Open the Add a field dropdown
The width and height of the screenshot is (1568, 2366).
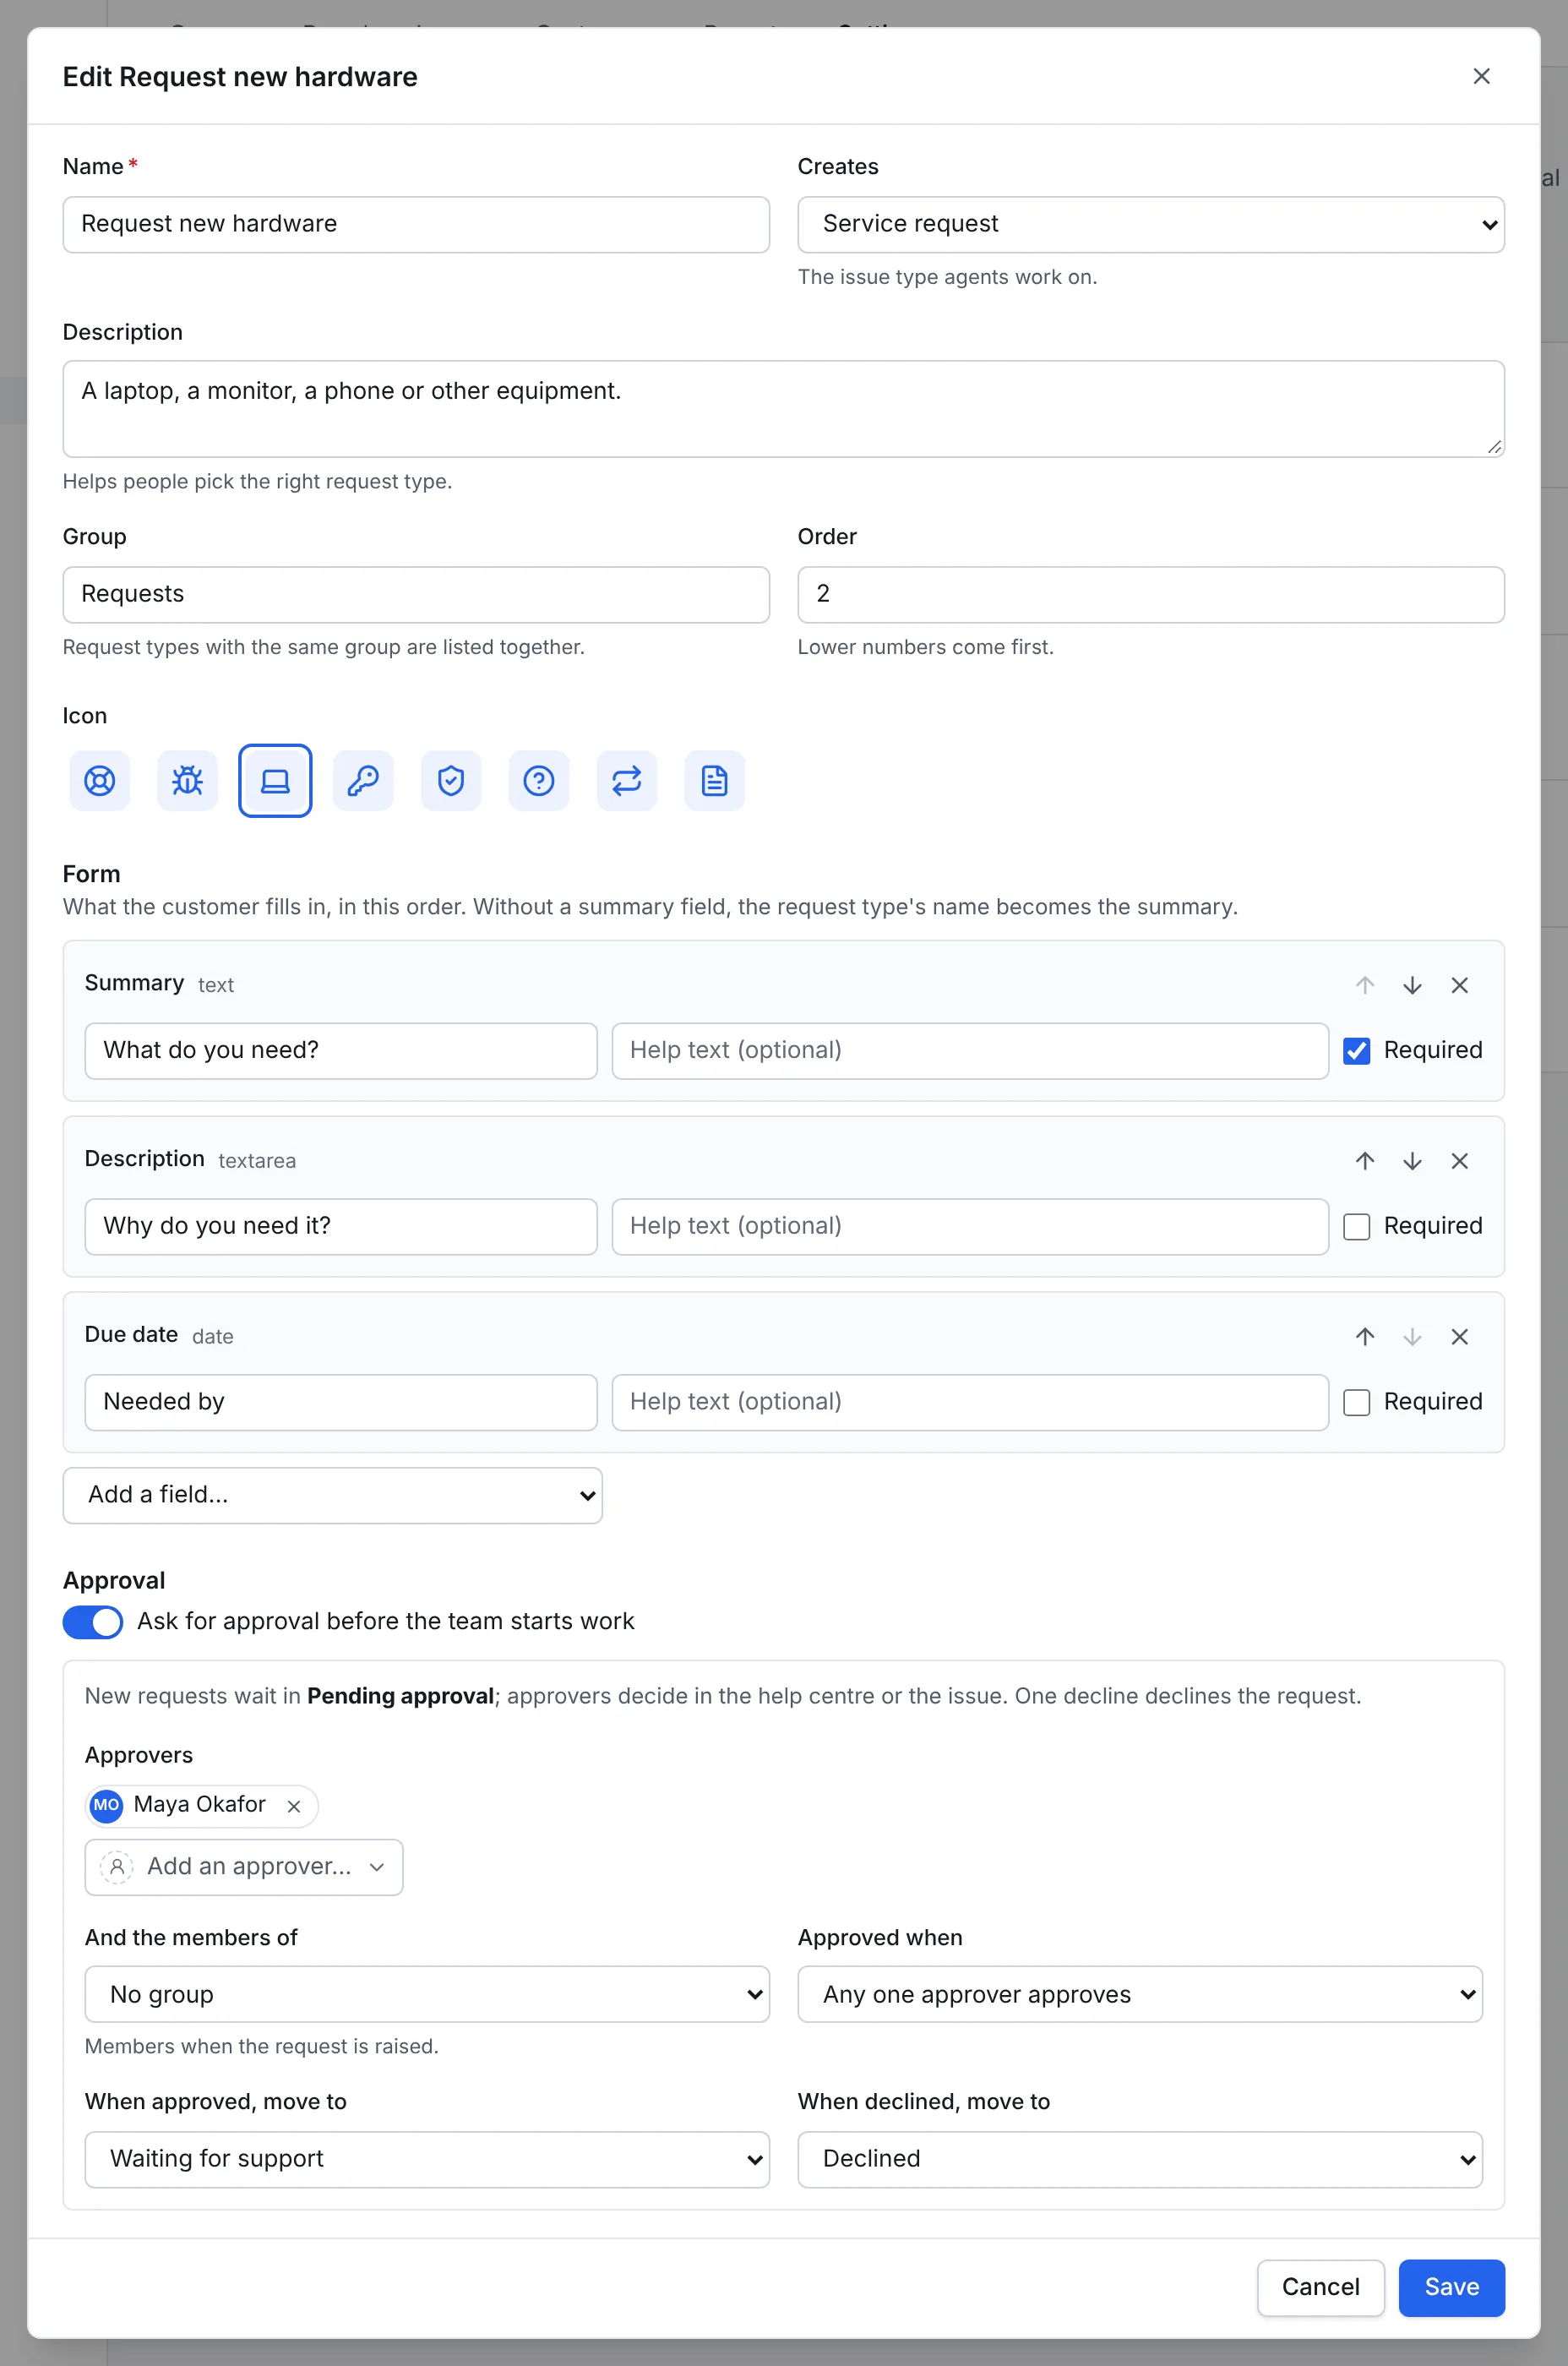tap(333, 1496)
